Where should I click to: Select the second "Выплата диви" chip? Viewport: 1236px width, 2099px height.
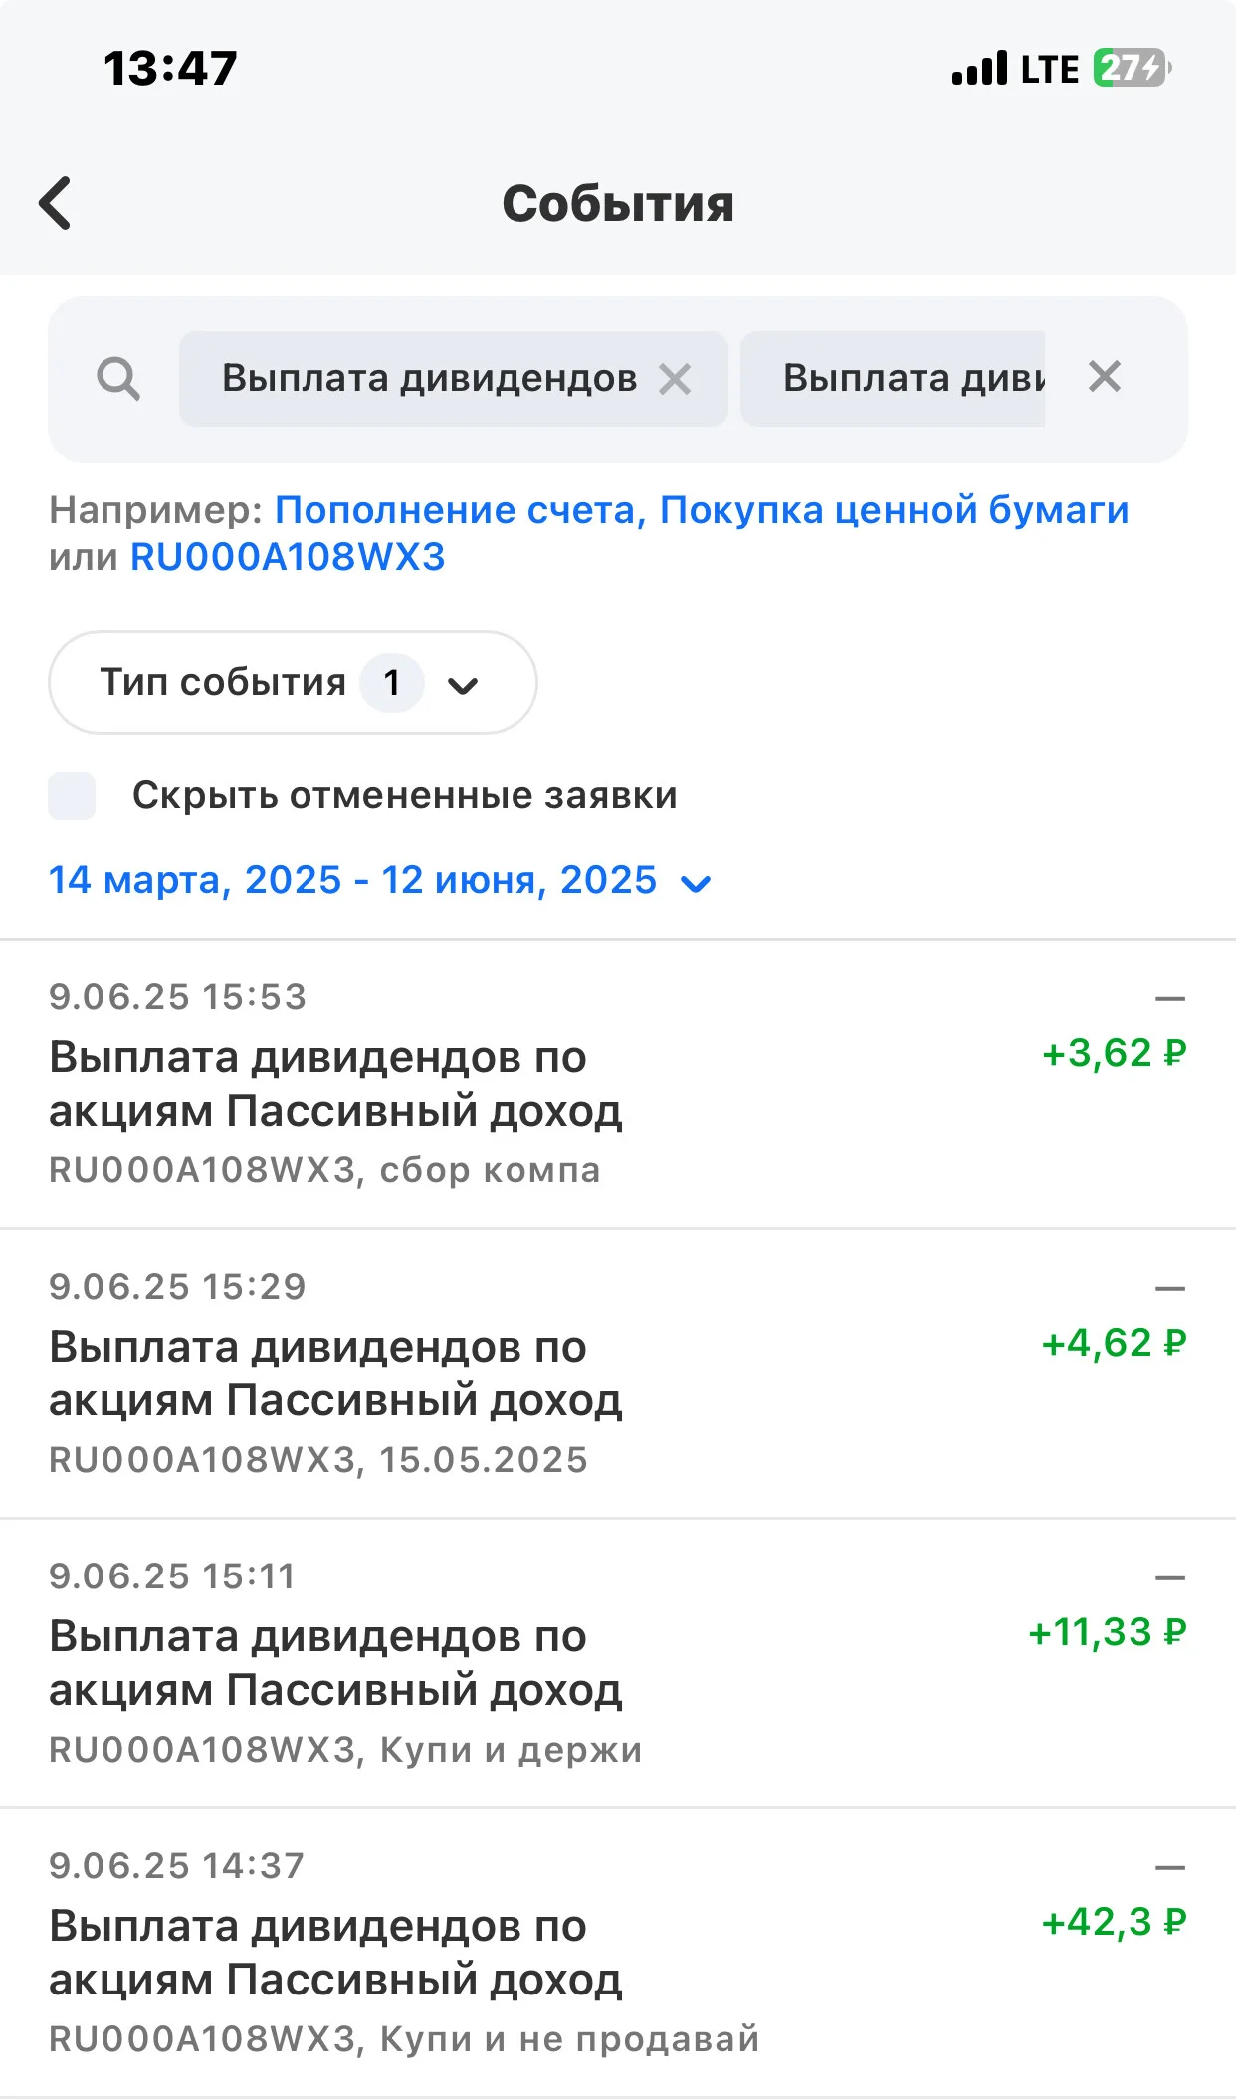click(x=893, y=379)
